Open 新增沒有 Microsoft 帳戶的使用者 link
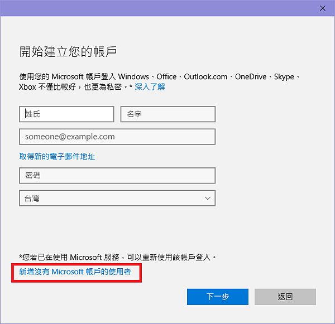Viewport: 335px width, 324px height. pos(75,272)
